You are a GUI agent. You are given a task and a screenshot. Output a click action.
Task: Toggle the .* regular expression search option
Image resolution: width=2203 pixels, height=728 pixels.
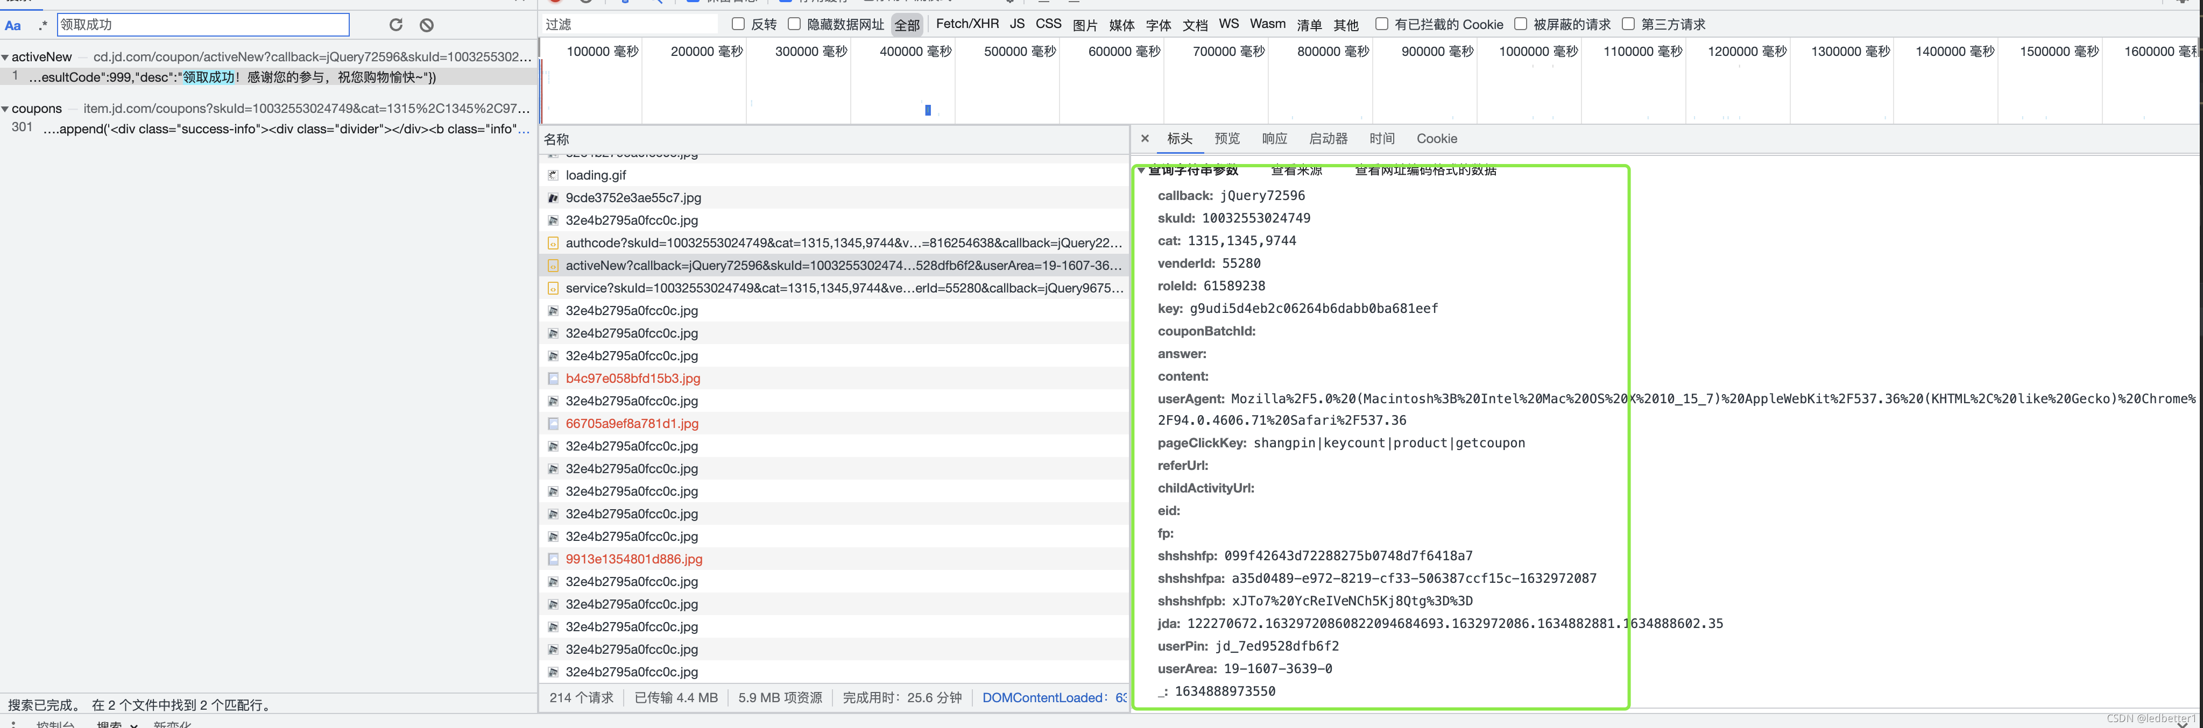tap(43, 25)
